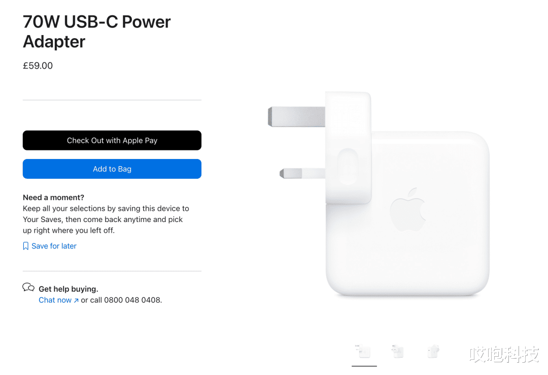Click the 70W USB-C Power Adapter title
The width and height of the screenshot is (548, 375).
[97, 32]
